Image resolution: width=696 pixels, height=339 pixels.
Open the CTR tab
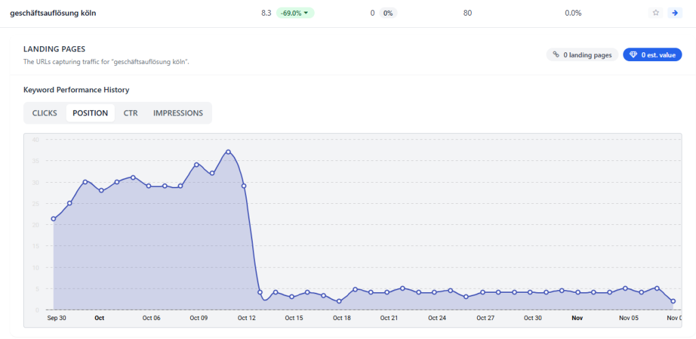[x=130, y=113]
